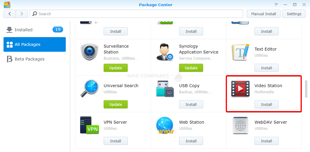Select All Packages in sidebar

click(x=35, y=44)
